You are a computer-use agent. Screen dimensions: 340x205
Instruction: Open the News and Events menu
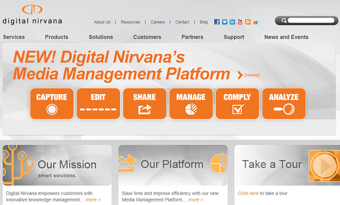286,37
